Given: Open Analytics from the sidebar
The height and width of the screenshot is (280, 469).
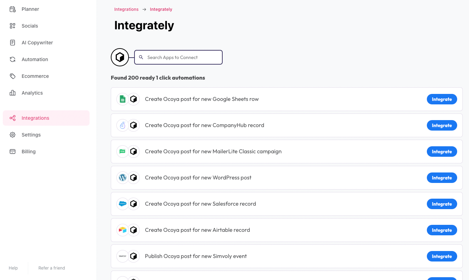Looking at the screenshot, I should 46,93.
